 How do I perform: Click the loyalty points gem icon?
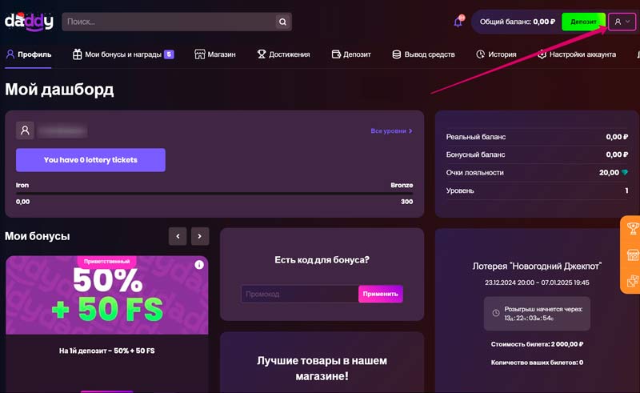pos(625,173)
